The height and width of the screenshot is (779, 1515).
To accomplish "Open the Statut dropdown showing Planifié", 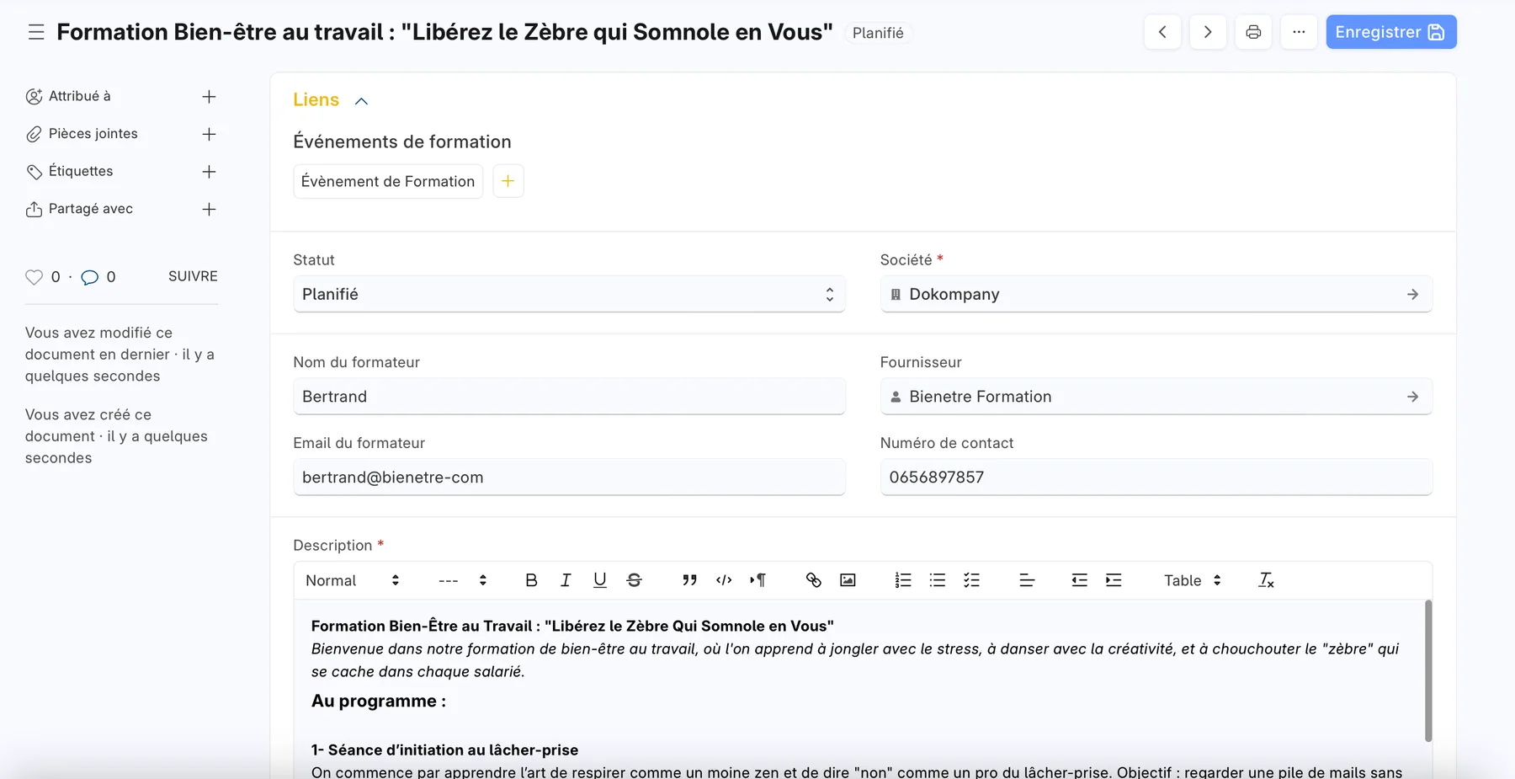I will [x=569, y=294].
